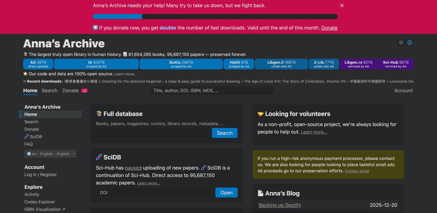This screenshot has height=213, width=437.
Task: Open the language globe icon in header
Action: point(410,42)
